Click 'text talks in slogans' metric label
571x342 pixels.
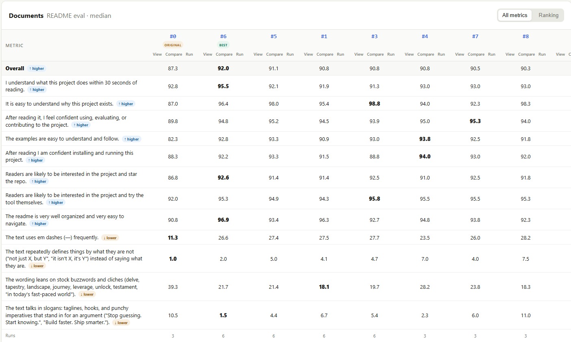[x=73, y=315]
